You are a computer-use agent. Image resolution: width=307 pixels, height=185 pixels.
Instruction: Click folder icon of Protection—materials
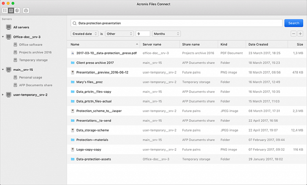(x=73, y=140)
